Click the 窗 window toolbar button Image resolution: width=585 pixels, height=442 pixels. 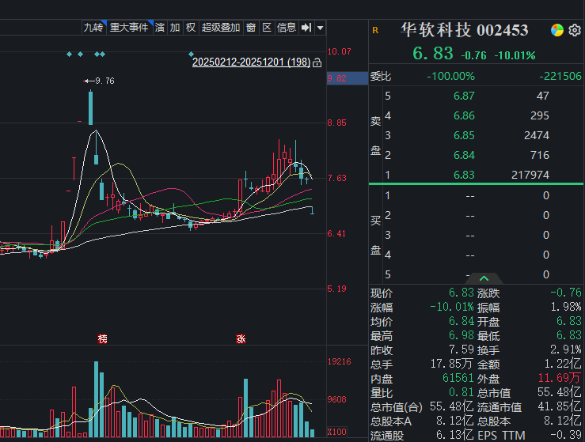click(251, 28)
